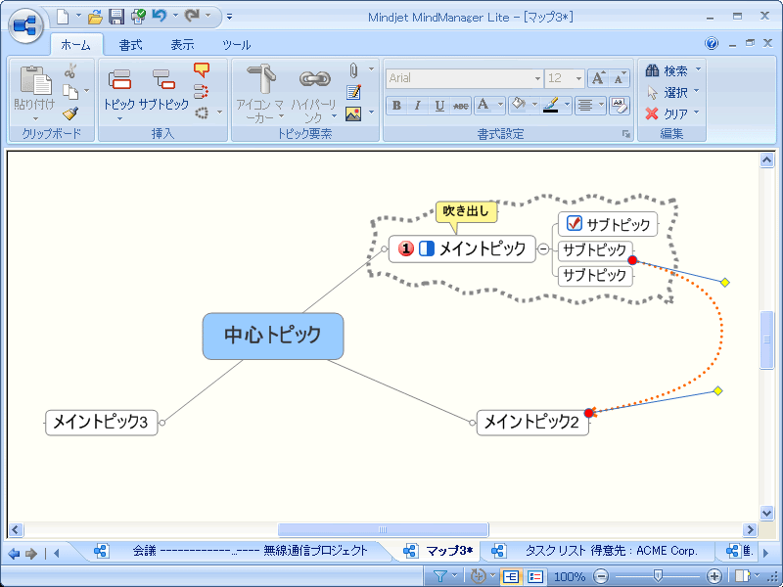The image size is (783, 587).
Task: Insert a callout with the speech bubble icon
Action: coord(202,70)
